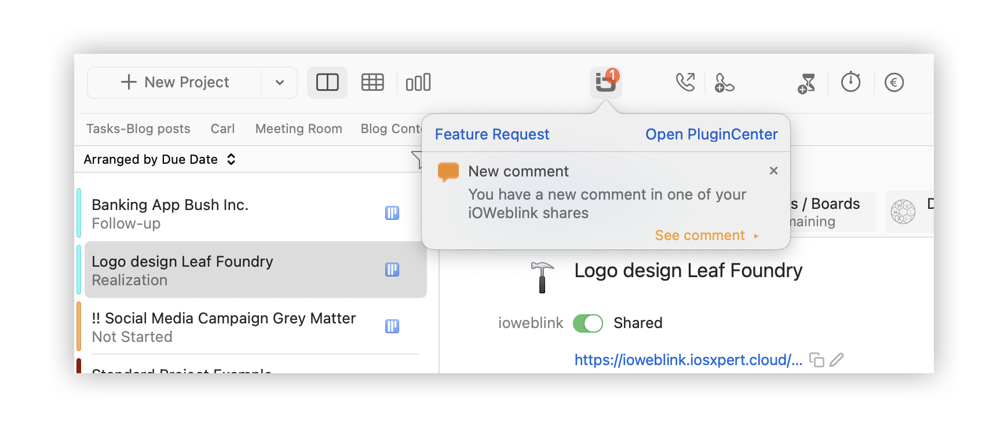Click the Follow-up status text
Viewport: 1008px width, 427px height.
pos(126,223)
